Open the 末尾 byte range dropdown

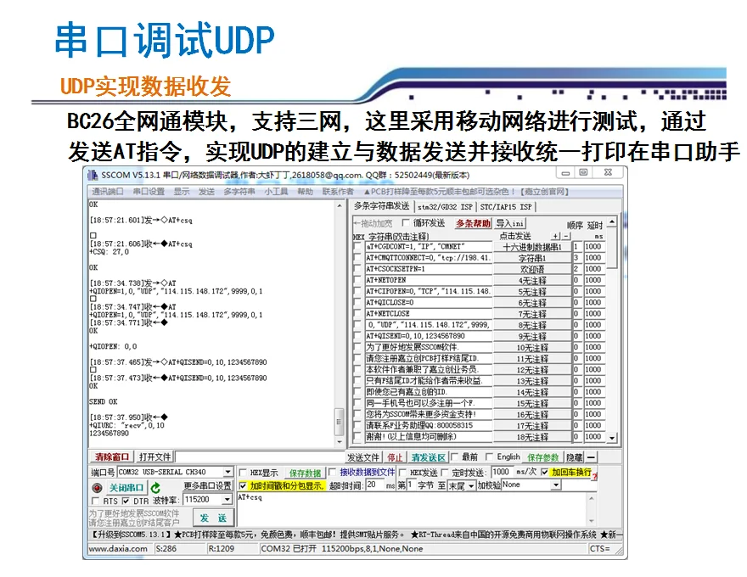pos(470,485)
